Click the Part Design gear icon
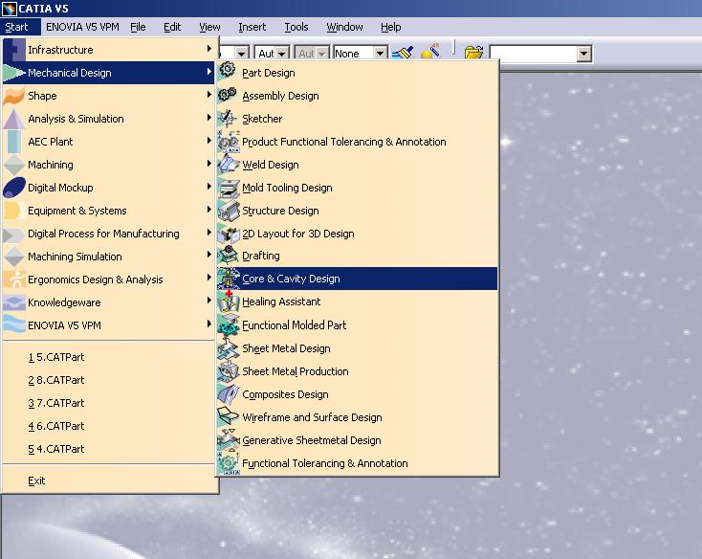 pos(228,70)
